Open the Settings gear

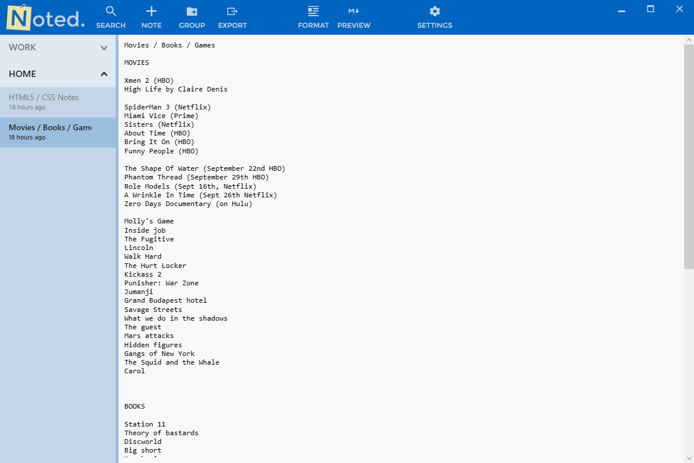[435, 17]
